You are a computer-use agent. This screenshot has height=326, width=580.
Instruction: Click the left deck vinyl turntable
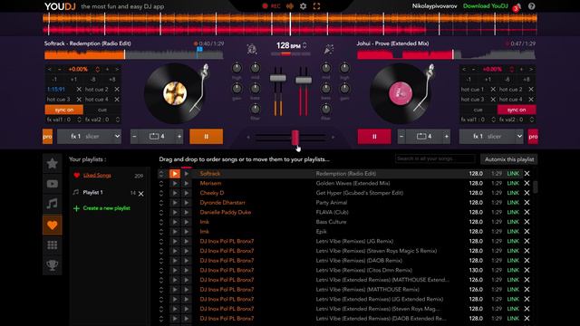pos(175,93)
